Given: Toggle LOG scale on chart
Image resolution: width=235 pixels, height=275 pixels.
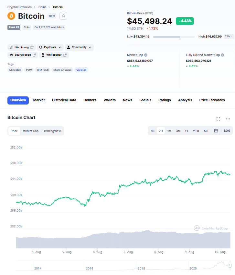Looking at the screenshot, I should coord(227,131).
